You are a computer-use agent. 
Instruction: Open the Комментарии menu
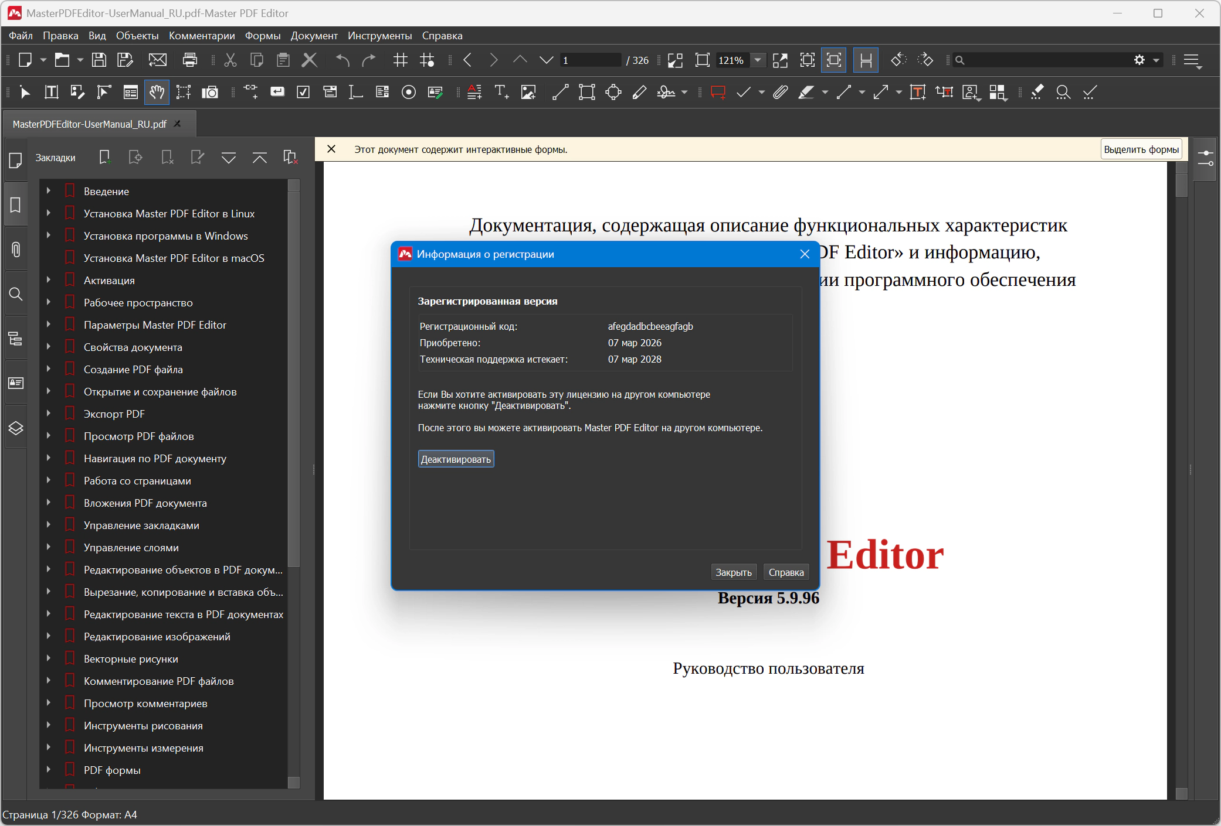click(202, 36)
